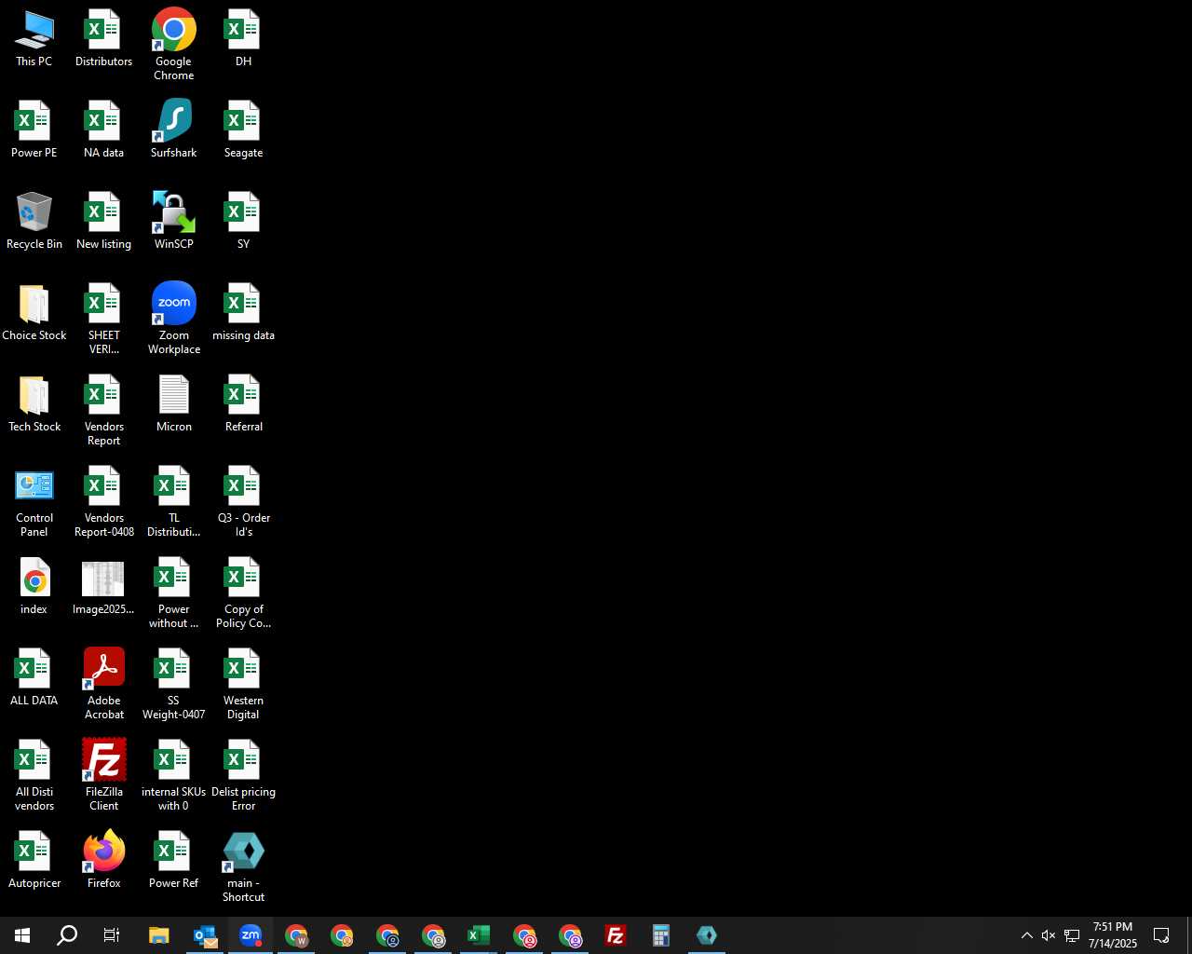The width and height of the screenshot is (1192, 954).
Task: Select the Choice Stock folder
Action: [34, 313]
